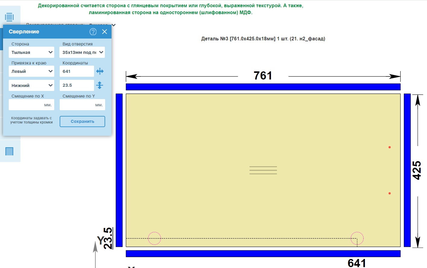
Task: Open the Вид отверстия dropdown 35x13мм
Action: (x=82, y=52)
